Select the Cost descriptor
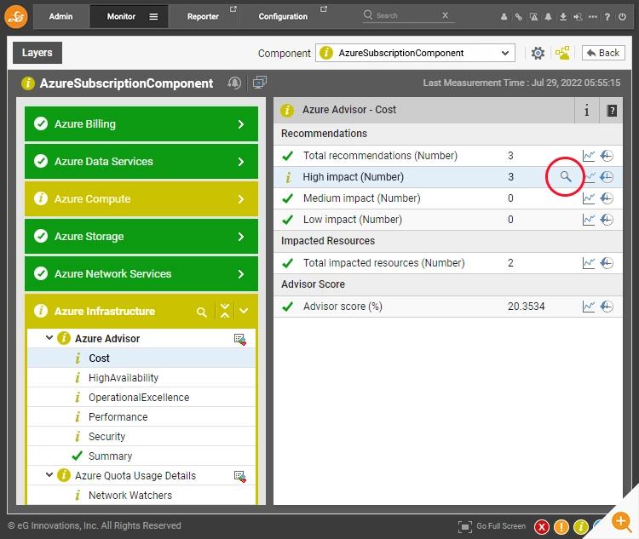Screen dimensions: 639x539 point(141,358)
